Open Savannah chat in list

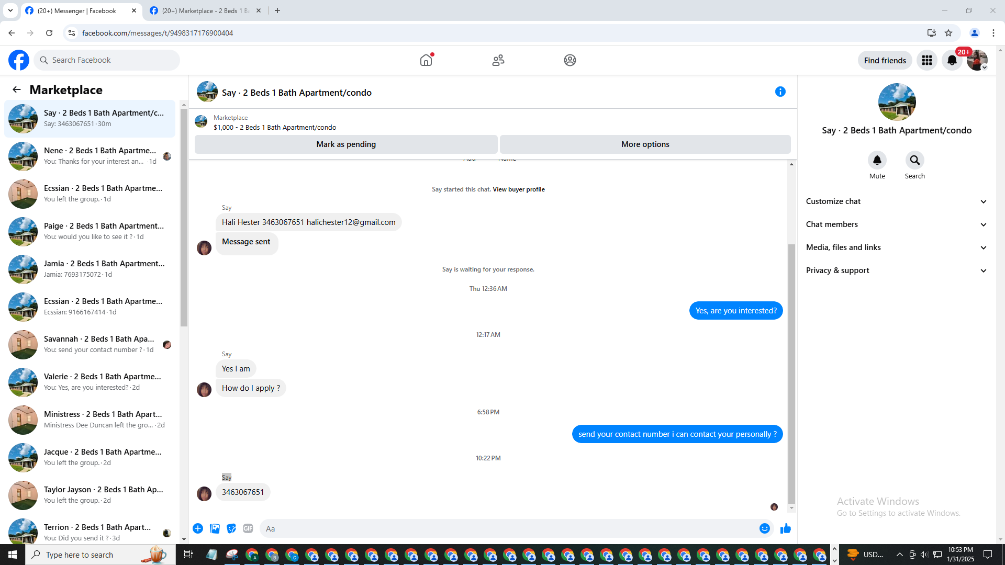coord(90,344)
